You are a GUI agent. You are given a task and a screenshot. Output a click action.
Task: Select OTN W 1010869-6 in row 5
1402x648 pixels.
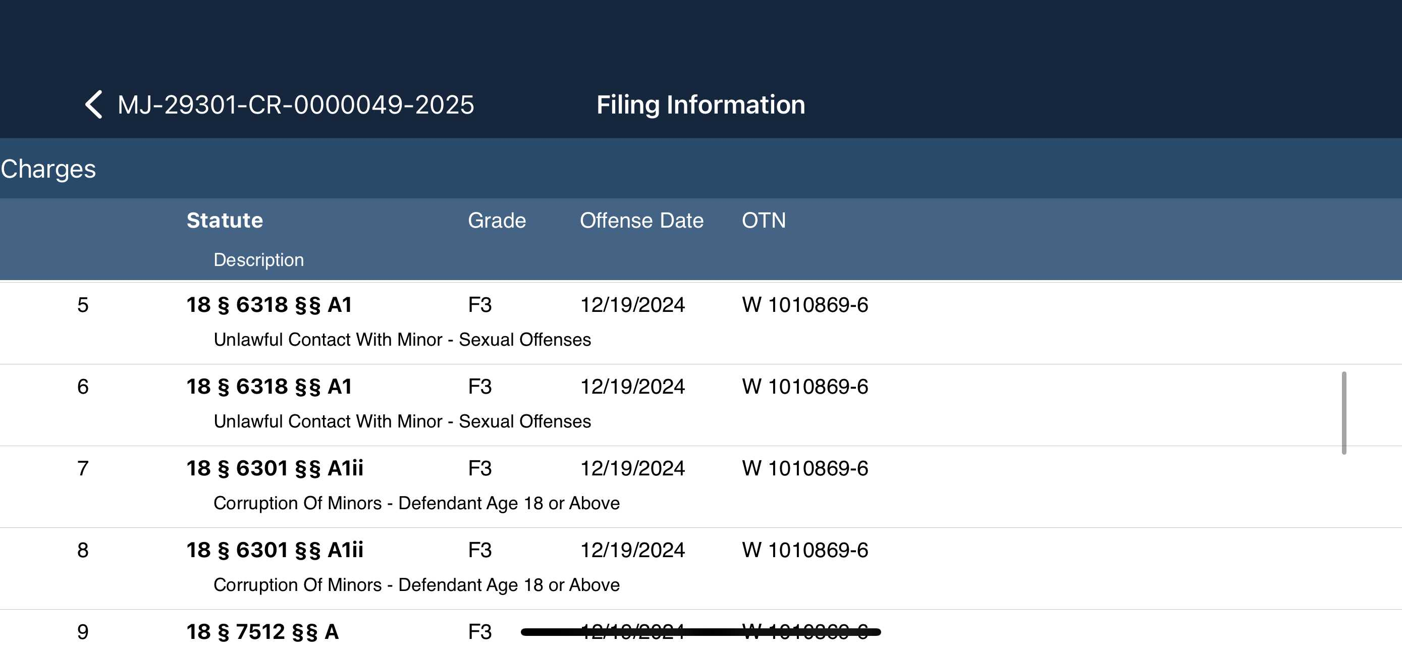(804, 305)
